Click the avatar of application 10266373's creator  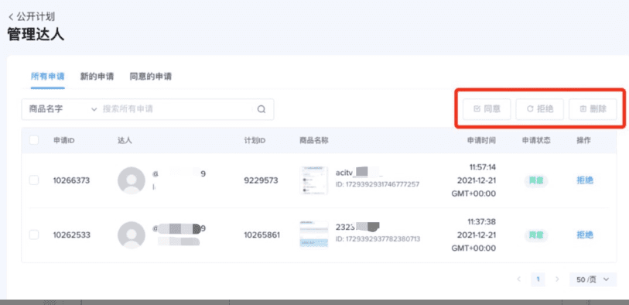[132, 180]
